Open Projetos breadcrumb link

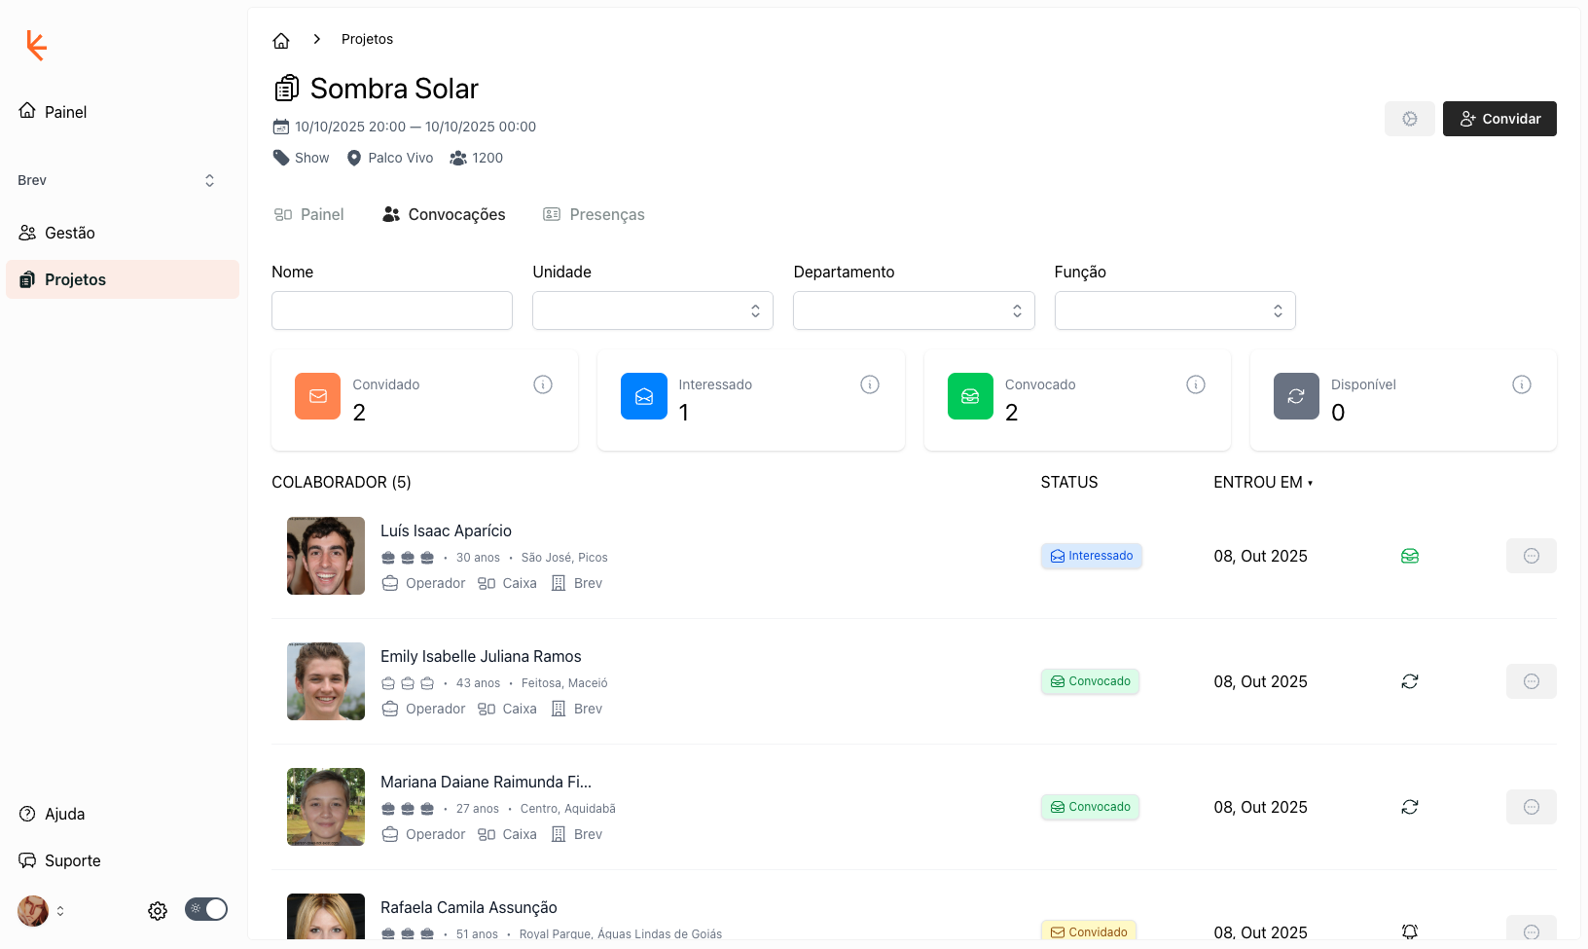[367, 39]
